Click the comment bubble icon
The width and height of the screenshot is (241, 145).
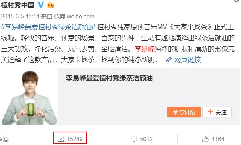(134, 139)
